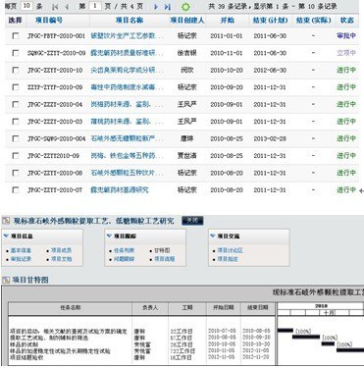Collapse the 项目交流 panel arrow

[x=213, y=236]
